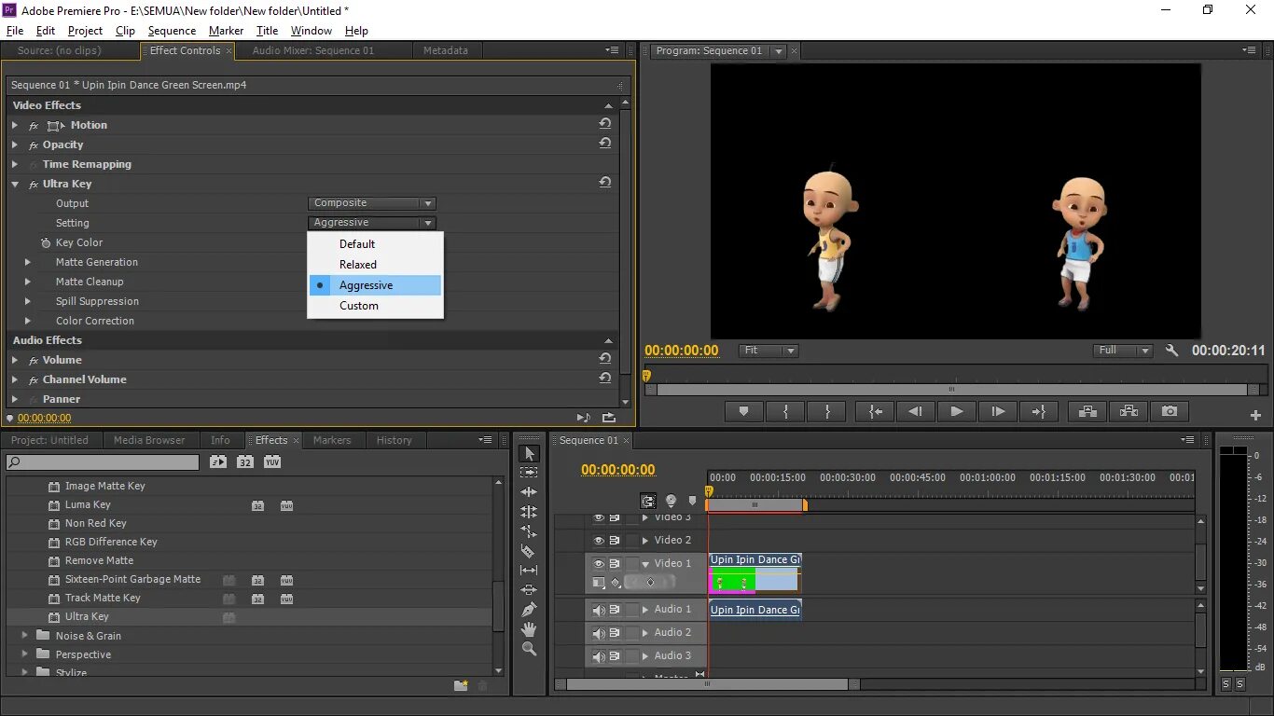The image size is (1274, 716).
Task: Expand Noise & Grain effects folder
Action: tap(25, 636)
